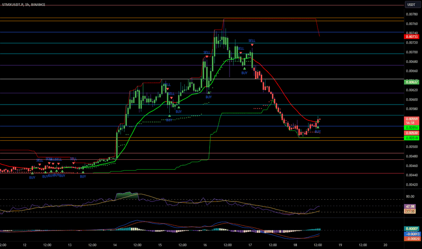Click the 0.00007 MACD histogram label
The image size is (422, 249).
412,229
